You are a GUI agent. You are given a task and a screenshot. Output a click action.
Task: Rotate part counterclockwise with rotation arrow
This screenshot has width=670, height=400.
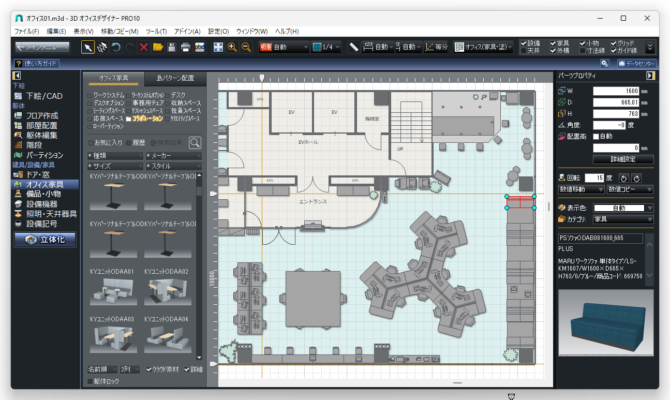pyautogui.click(x=623, y=178)
